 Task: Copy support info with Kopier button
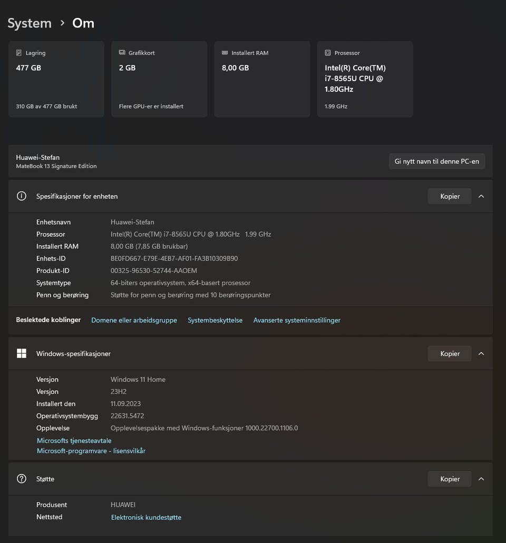pos(450,479)
